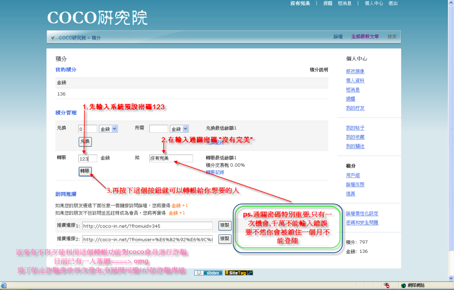Click the COCO研究院 breadcrumb link
This screenshot has height=290, width=454.
(72, 38)
